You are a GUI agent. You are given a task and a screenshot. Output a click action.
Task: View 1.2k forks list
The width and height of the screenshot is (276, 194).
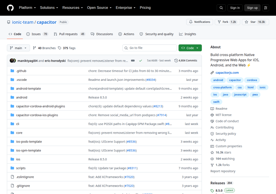[220, 165]
